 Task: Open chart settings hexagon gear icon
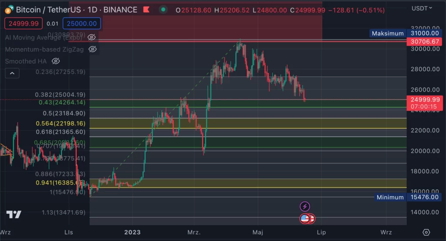tap(426, 232)
